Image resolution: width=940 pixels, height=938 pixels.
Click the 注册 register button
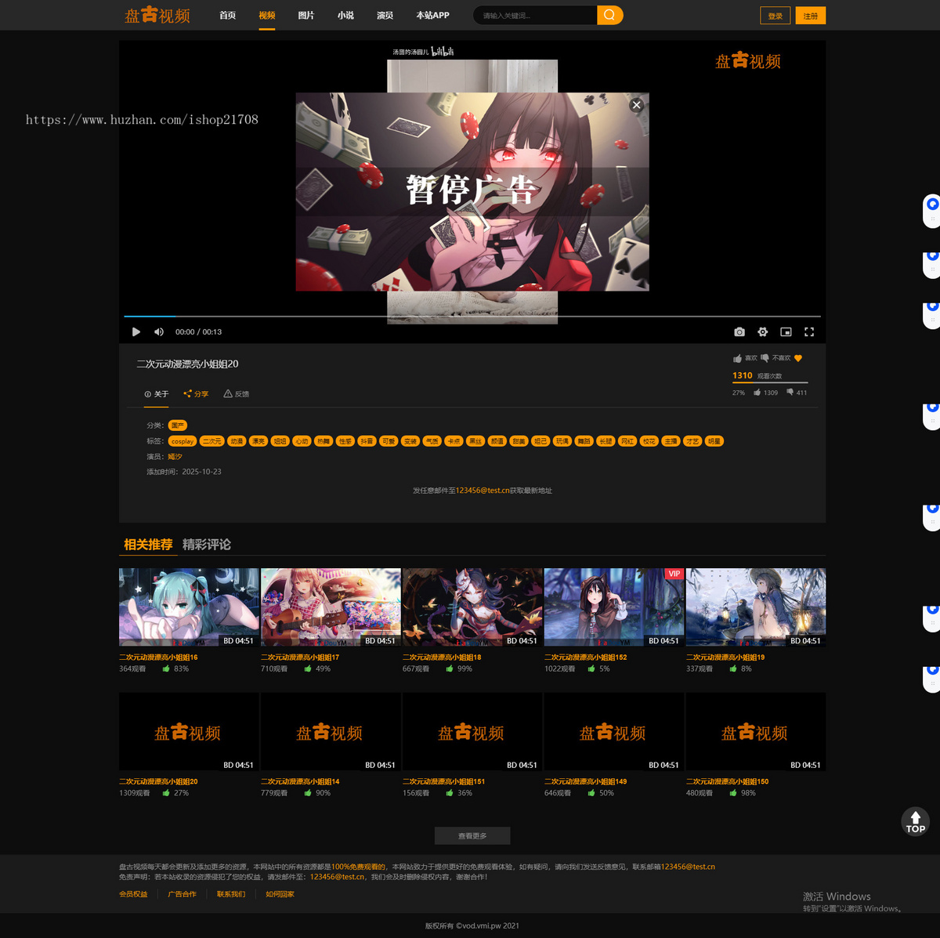[x=811, y=16]
